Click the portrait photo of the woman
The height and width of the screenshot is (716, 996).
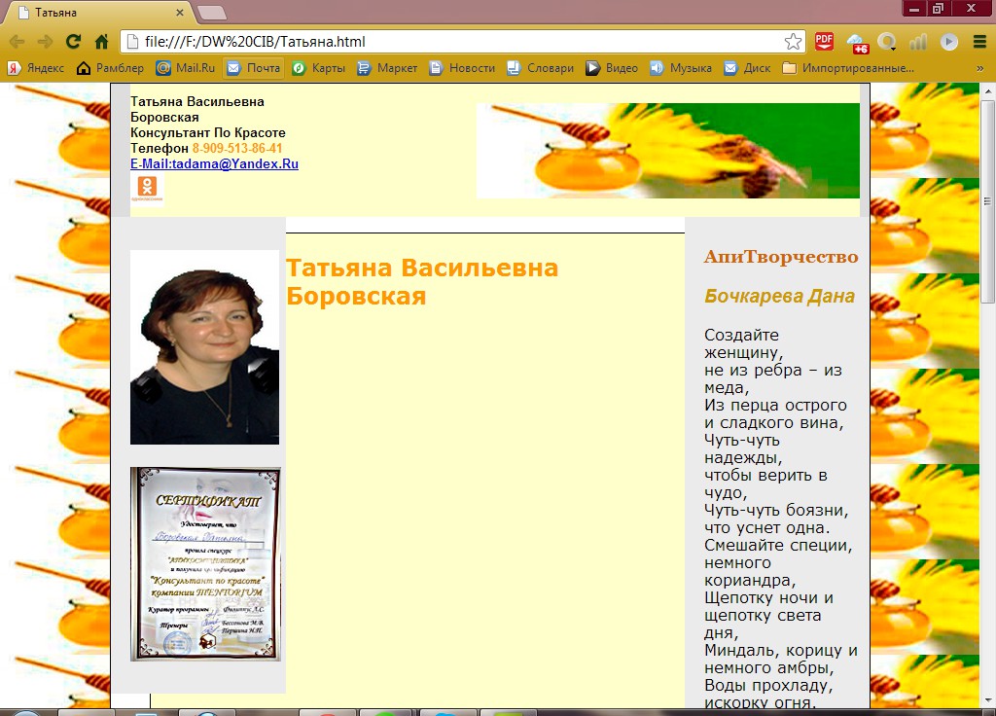[204, 347]
